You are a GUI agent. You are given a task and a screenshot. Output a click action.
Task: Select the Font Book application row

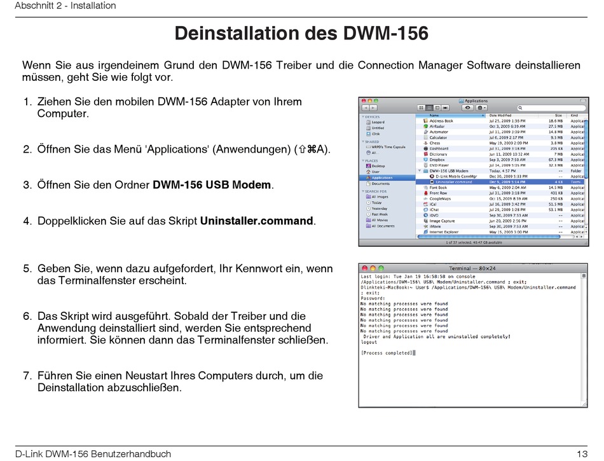(x=500, y=188)
